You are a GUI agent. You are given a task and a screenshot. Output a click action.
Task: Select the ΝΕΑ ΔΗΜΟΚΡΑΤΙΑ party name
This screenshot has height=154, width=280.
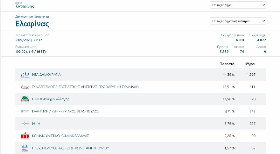[46, 74]
